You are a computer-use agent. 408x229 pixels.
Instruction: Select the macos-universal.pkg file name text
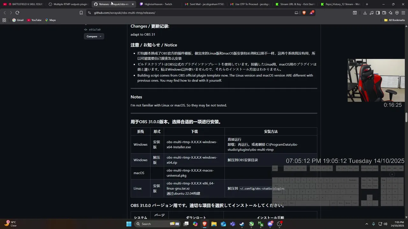(190, 173)
